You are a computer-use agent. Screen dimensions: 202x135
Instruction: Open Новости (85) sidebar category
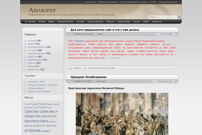[x=32, y=57]
